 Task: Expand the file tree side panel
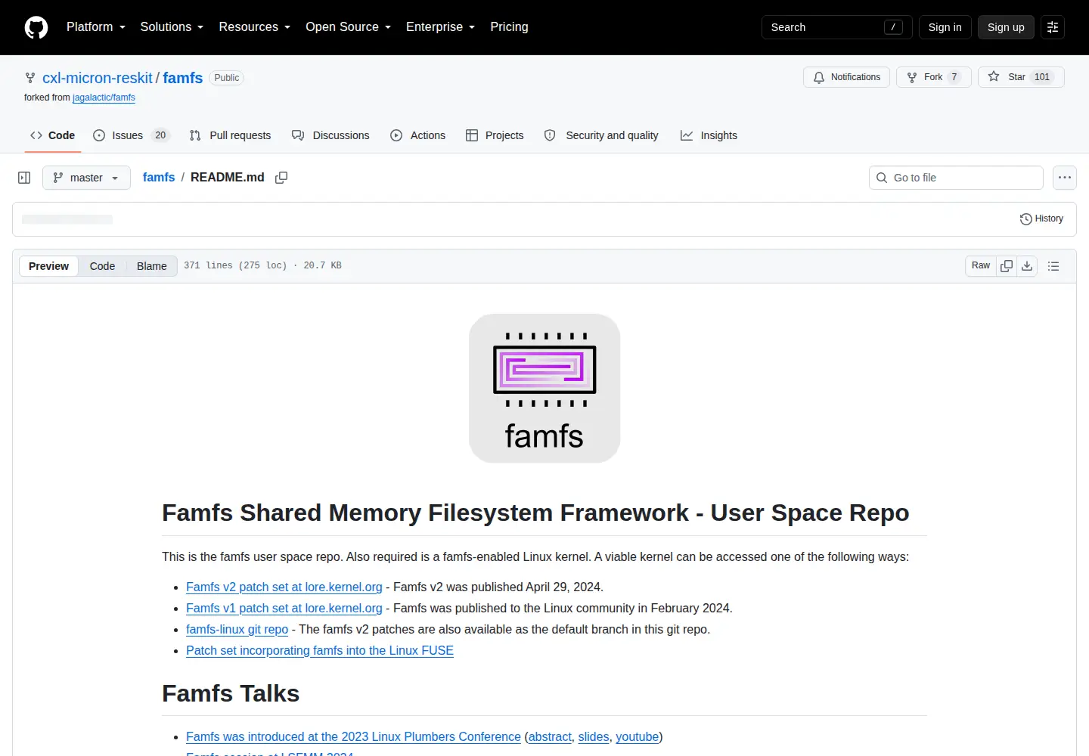[24, 178]
